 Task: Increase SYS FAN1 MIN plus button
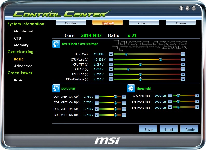[197, 101]
